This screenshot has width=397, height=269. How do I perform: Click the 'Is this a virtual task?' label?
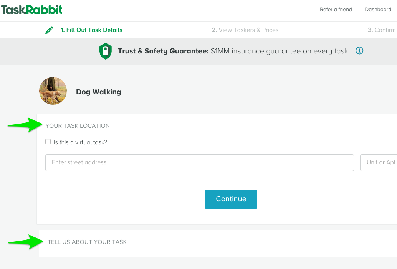coord(80,142)
